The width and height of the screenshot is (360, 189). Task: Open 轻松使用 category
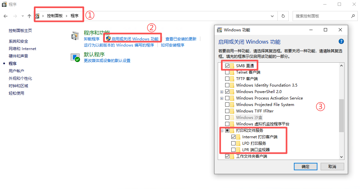(x=16, y=93)
